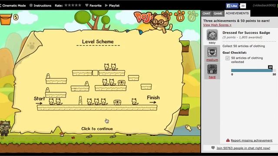Select the medium badge icon
Viewport: 278px width, 156px height.
click(x=212, y=52)
